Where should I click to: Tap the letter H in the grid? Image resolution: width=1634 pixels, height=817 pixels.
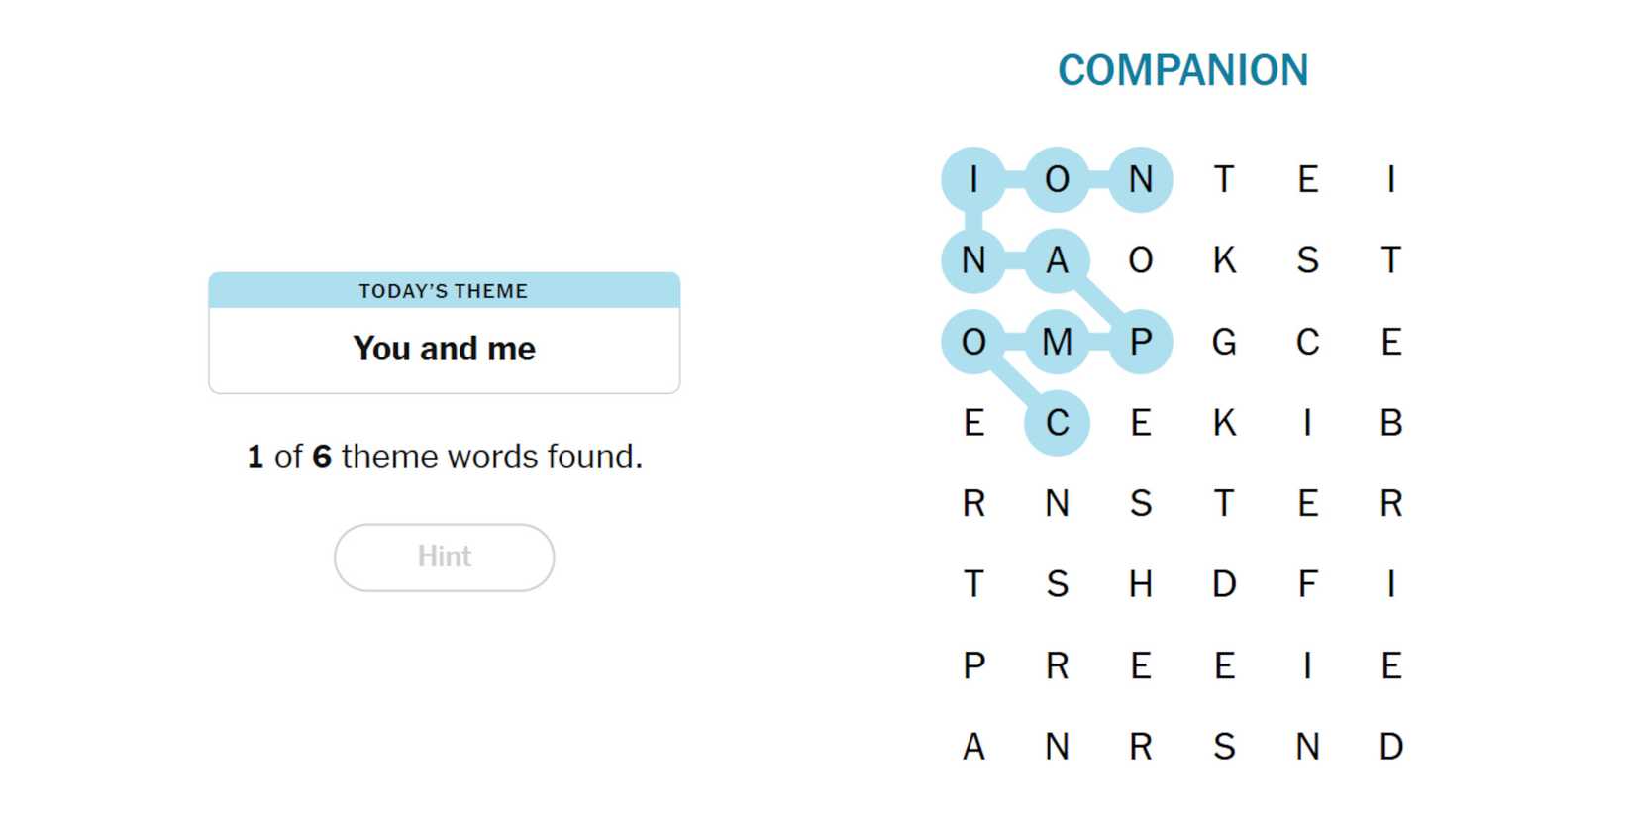(x=1141, y=584)
